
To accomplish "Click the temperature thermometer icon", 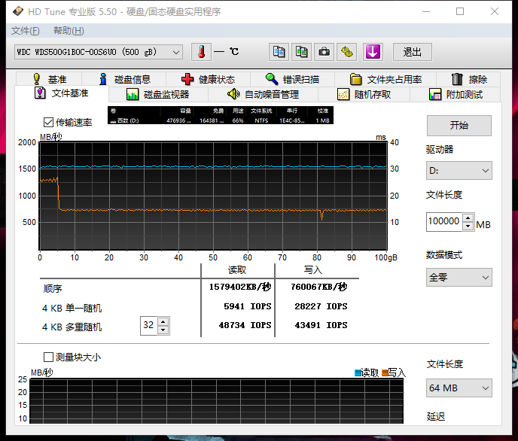I will pyautogui.click(x=201, y=52).
